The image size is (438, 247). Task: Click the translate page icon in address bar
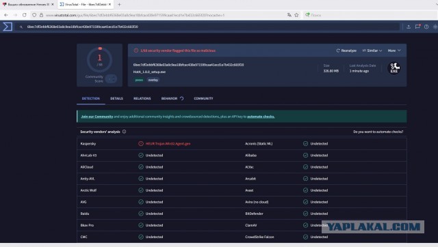coord(289,15)
